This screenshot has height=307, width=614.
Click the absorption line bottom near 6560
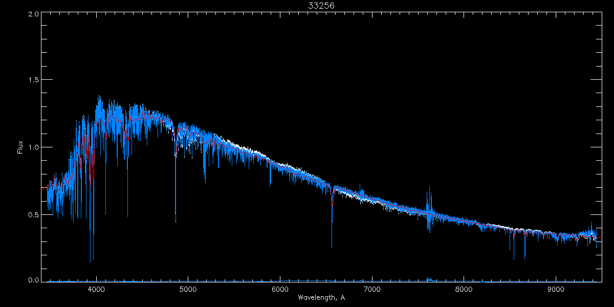tap(332, 247)
